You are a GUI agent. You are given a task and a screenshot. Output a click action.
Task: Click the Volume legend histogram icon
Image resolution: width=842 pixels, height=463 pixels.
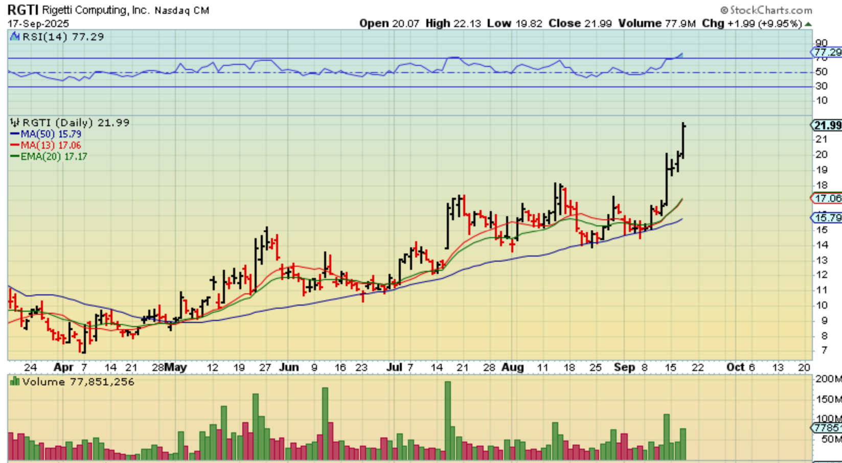(x=15, y=382)
